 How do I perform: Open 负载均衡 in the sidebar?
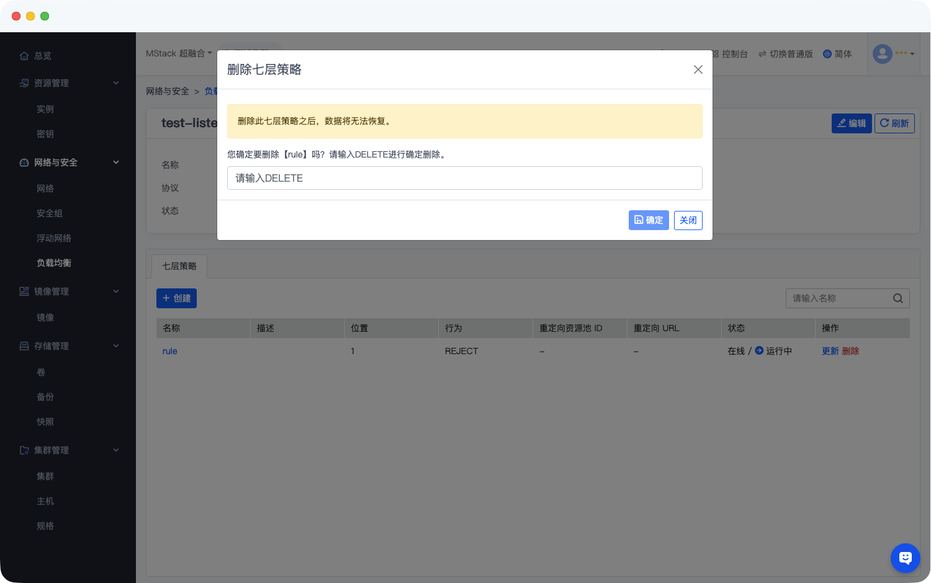coord(54,263)
